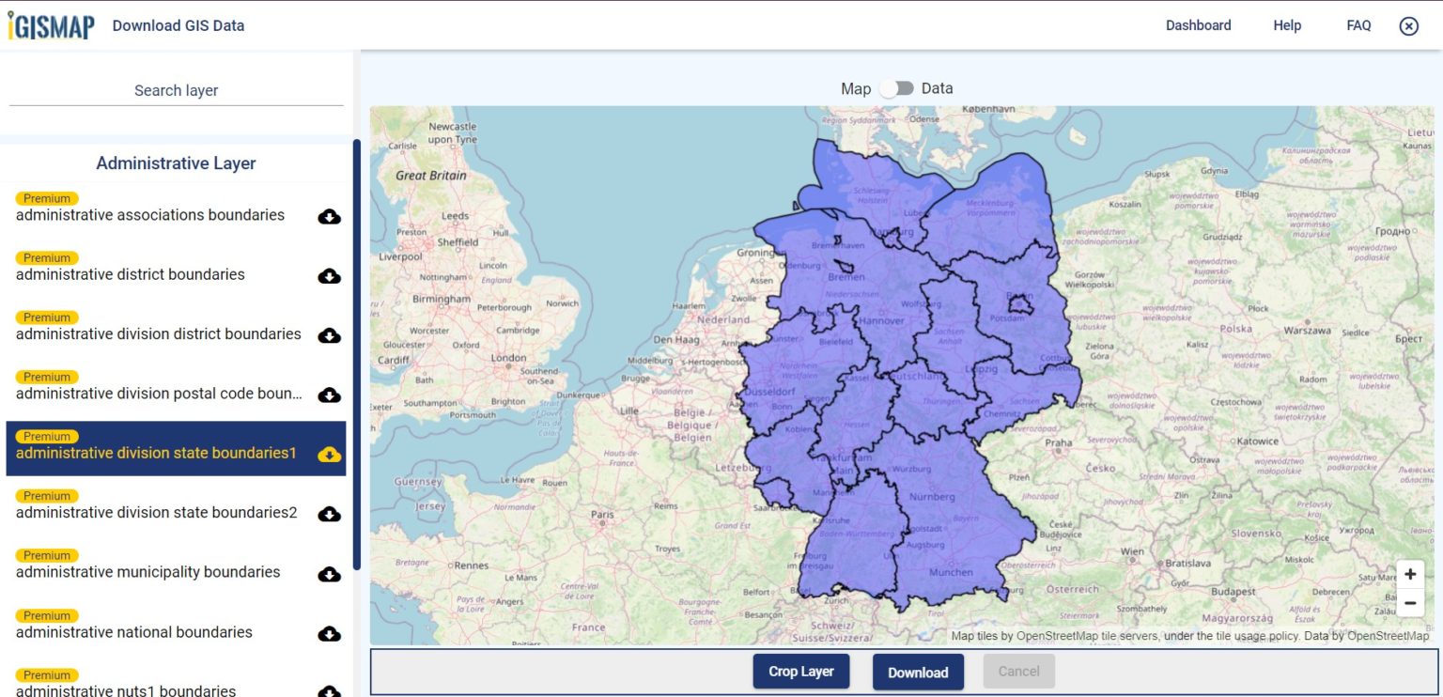Open the Help page
The height and width of the screenshot is (697, 1443).
pos(1286,25)
